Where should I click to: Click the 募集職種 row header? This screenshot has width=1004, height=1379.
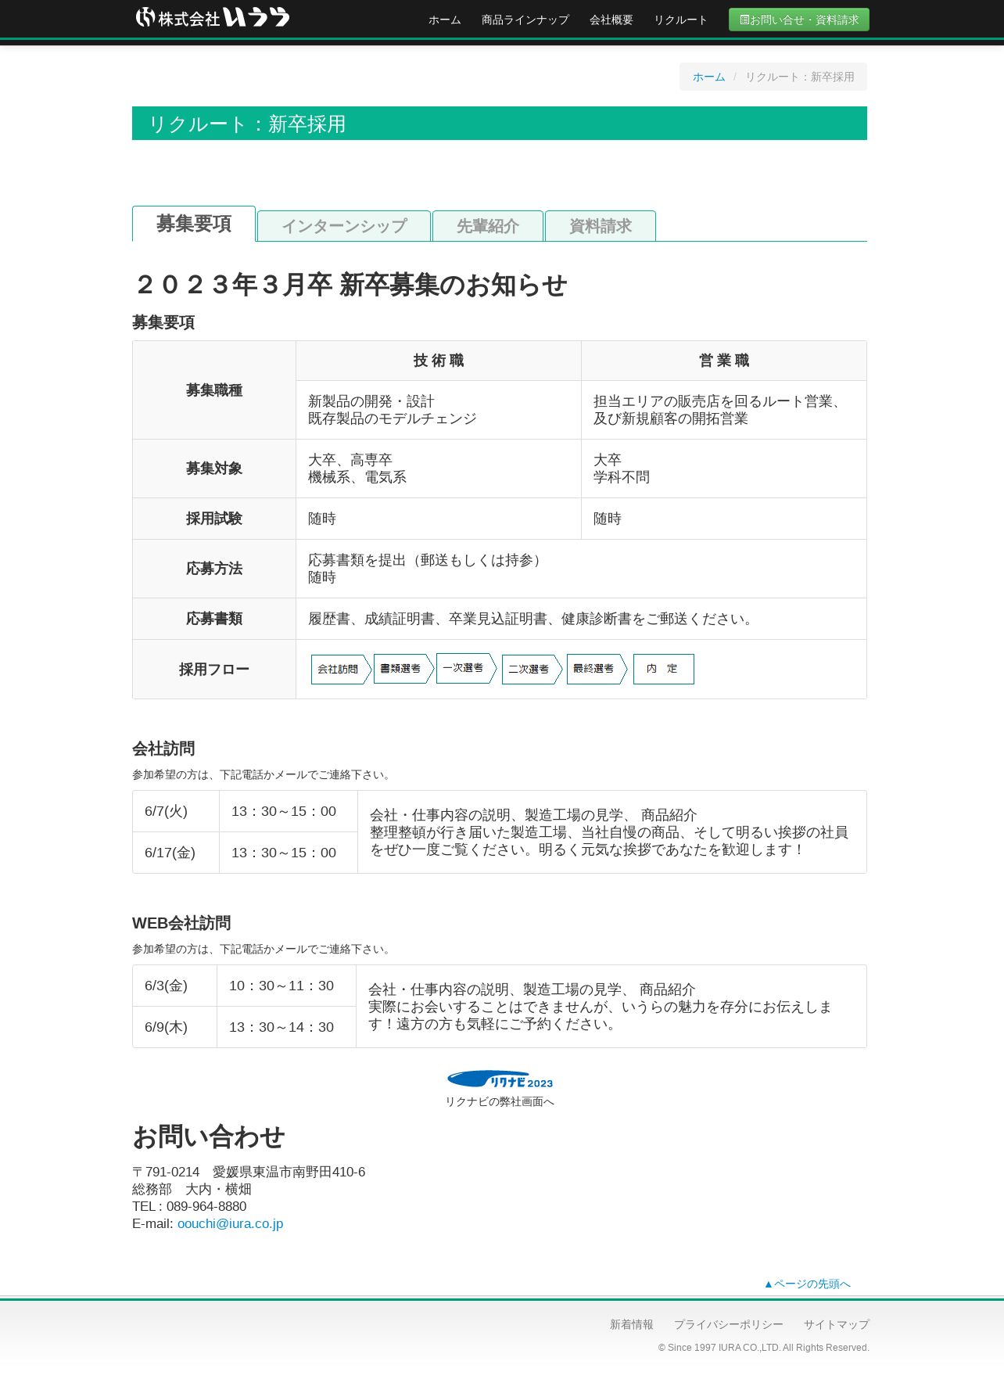click(214, 390)
